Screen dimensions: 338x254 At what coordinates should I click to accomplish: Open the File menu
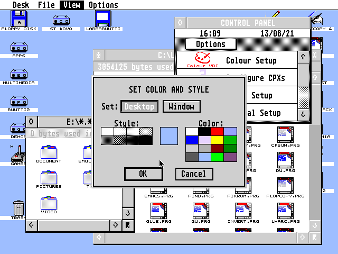pos(46,5)
